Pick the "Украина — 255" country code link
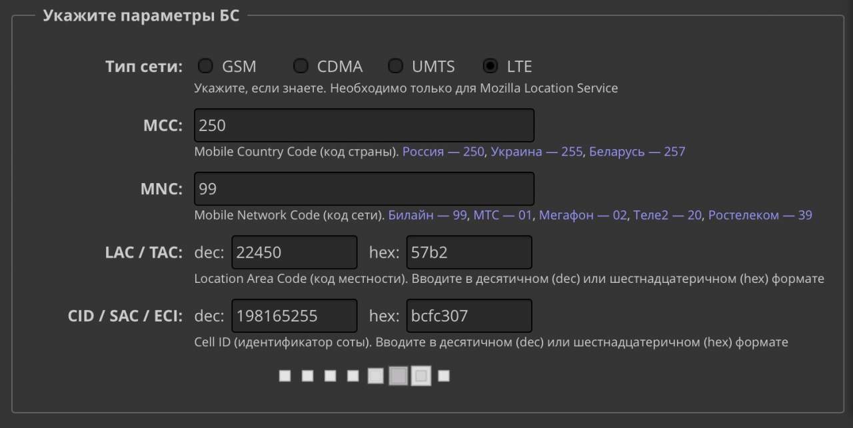The width and height of the screenshot is (853, 428). pyautogui.click(x=536, y=152)
